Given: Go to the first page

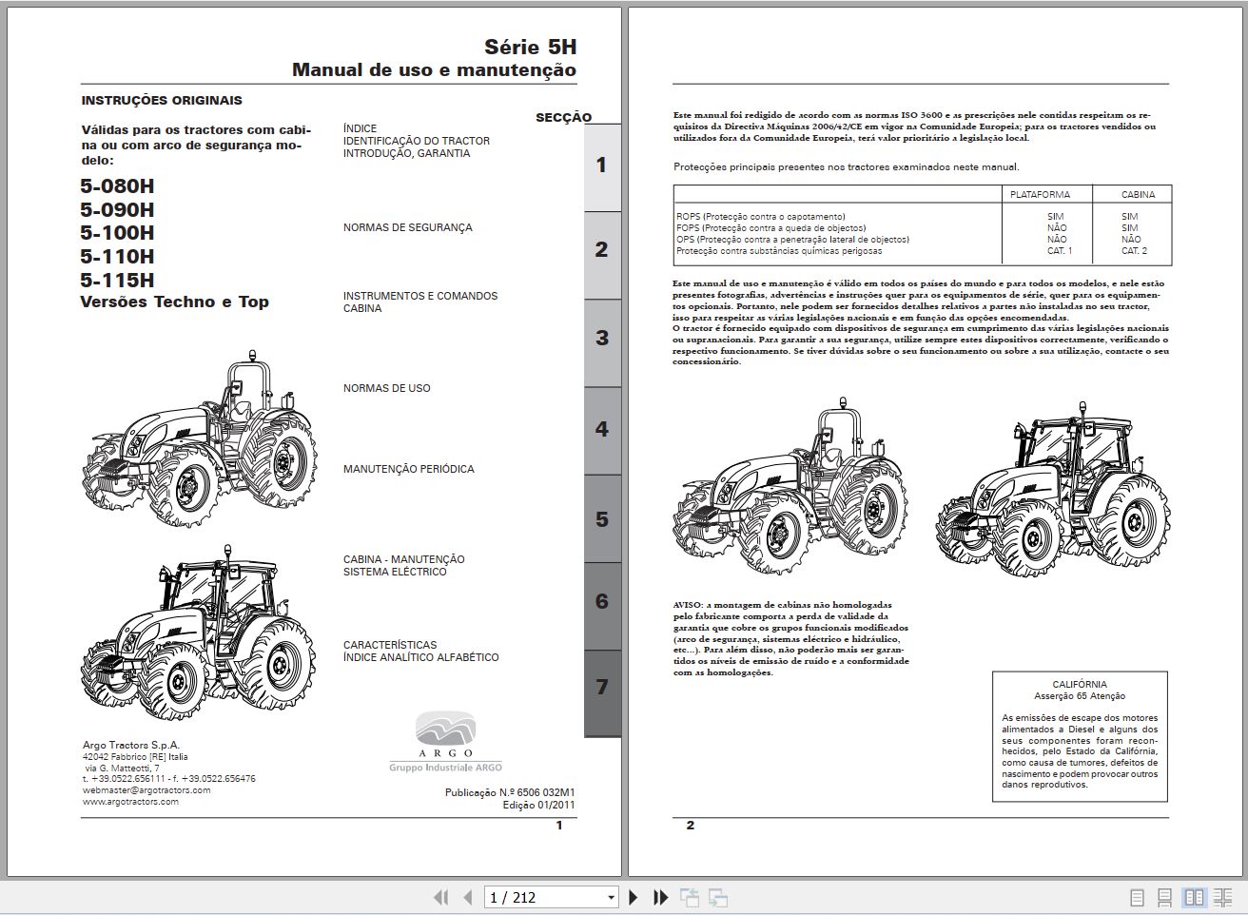Looking at the screenshot, I should pos(440,897).
